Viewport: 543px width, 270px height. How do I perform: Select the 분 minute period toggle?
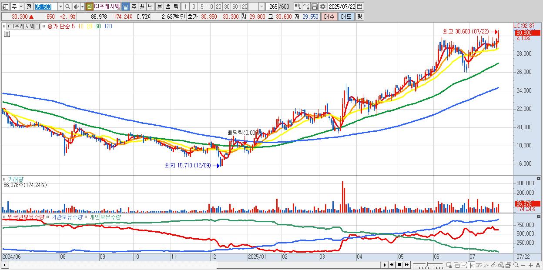(159, 7)
